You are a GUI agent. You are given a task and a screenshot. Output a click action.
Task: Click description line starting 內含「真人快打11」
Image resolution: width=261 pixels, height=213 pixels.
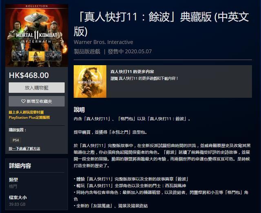pos(132,119)
